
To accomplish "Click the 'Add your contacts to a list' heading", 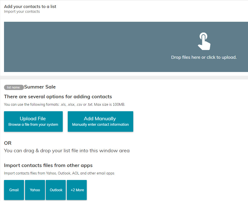I will coord(30,6).
